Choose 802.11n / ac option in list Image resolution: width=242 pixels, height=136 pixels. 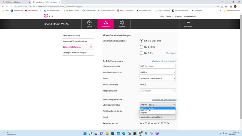(x=158, y=110)
